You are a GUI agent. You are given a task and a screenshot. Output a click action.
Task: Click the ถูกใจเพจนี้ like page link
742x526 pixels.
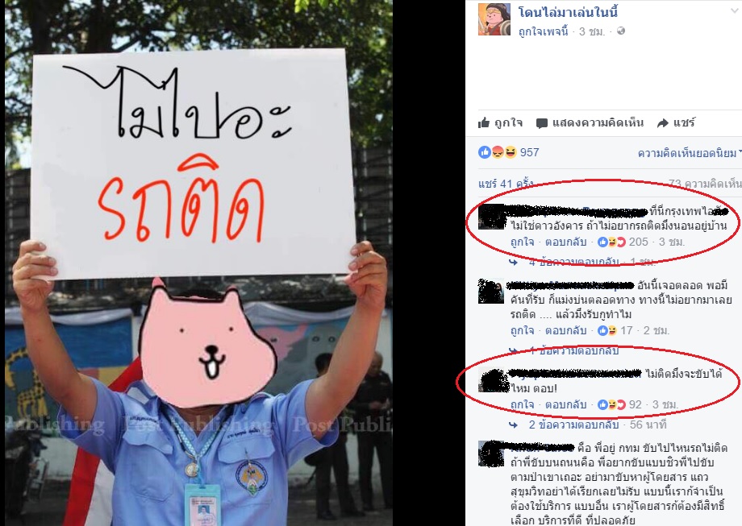543,31
